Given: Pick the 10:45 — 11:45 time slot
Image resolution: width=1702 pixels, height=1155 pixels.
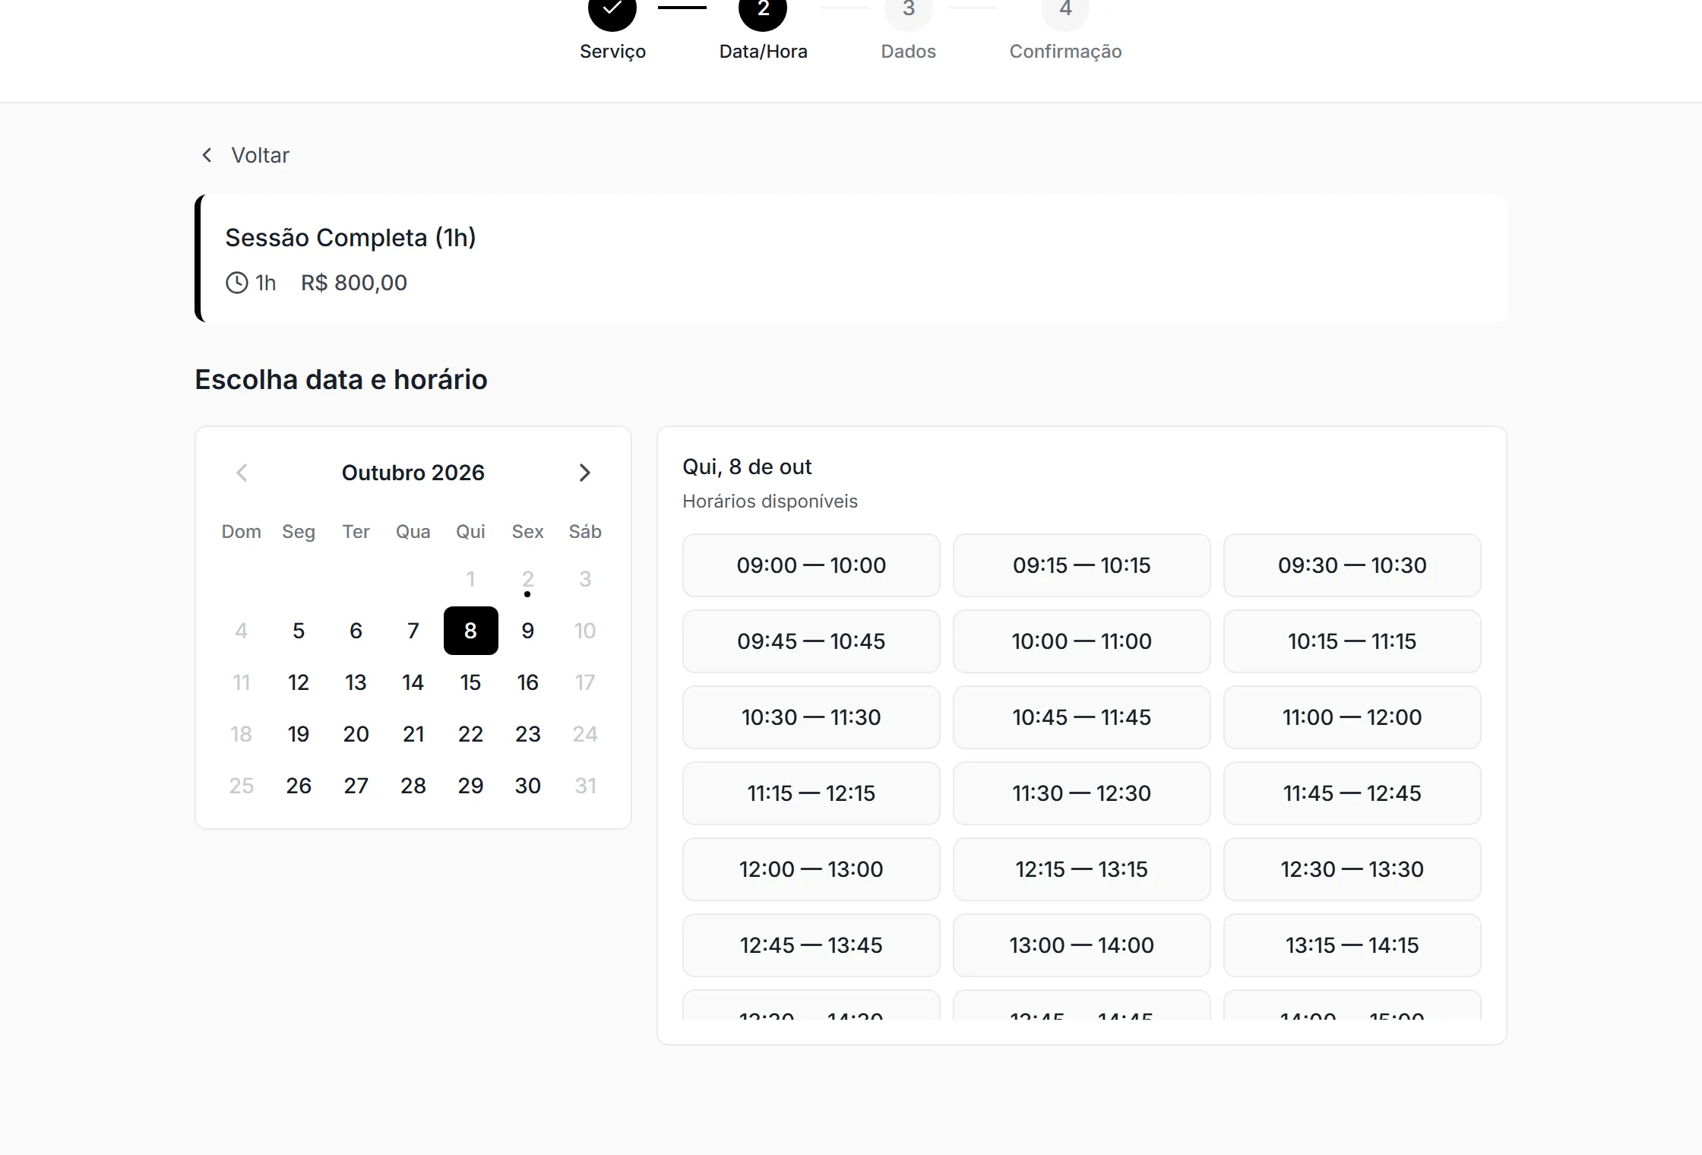Looking at the screenshot, I should click(x=1082, y=717).
